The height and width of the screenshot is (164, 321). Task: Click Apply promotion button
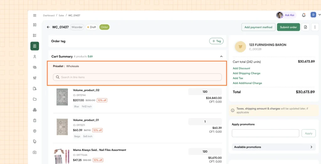(x=308, y=133)
